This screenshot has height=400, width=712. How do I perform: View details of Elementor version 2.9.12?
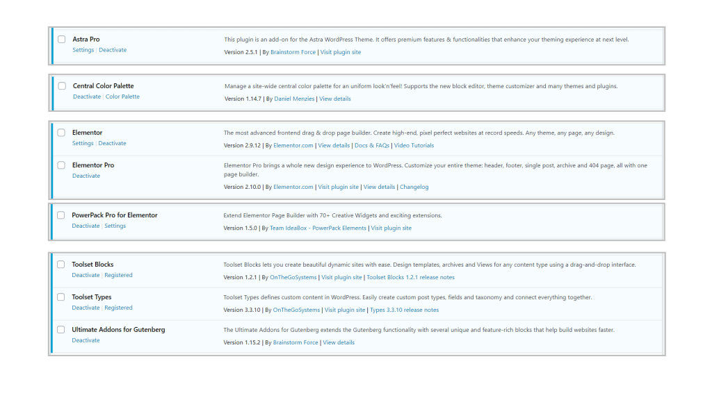[x=334, y=146]
